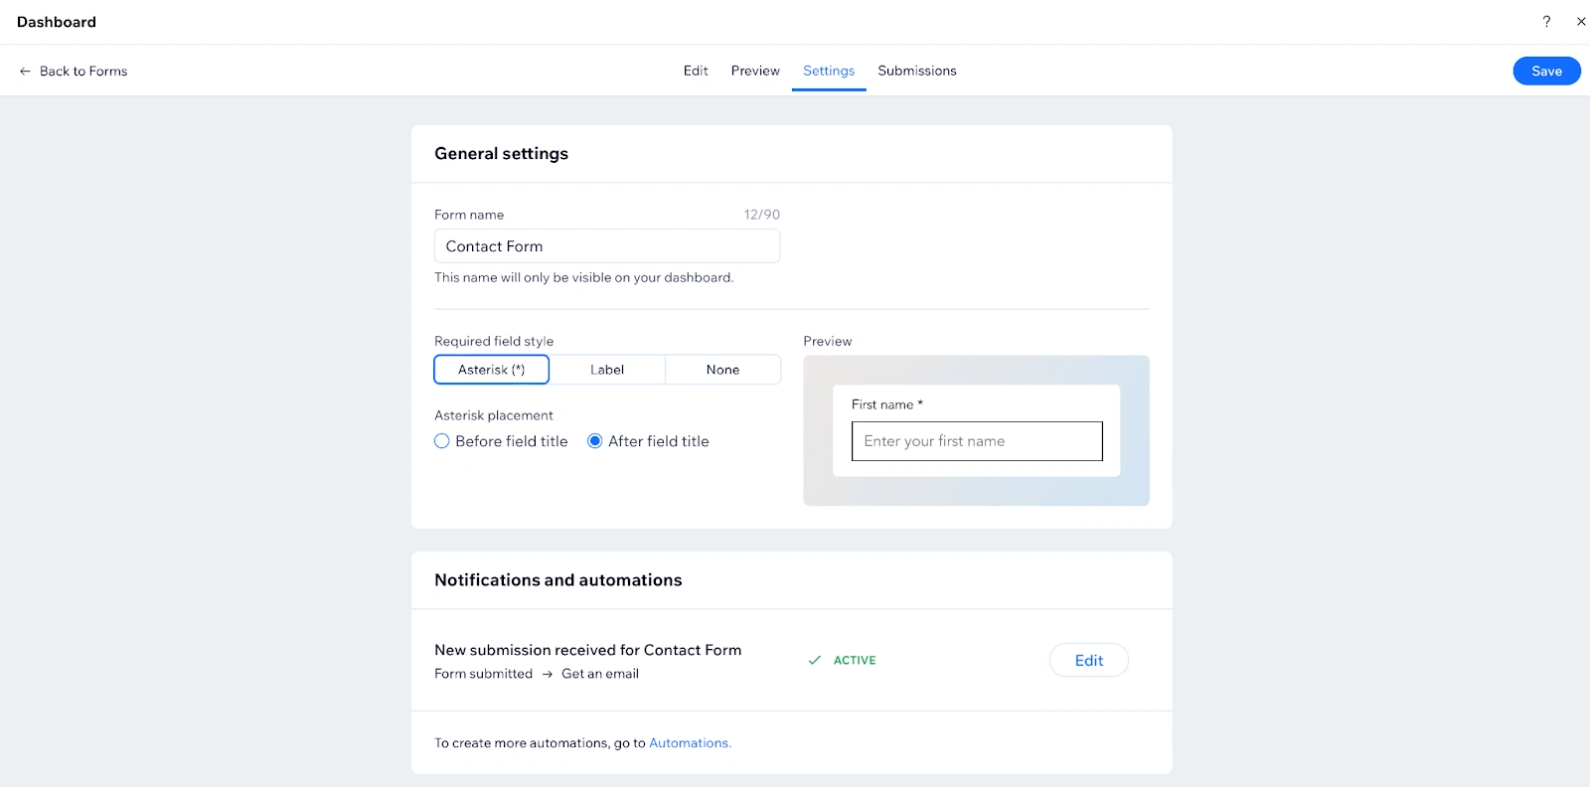Viewport: 1590px width, 787px height.
Task: Click the help question mark icon
Action: (1546, 21)
